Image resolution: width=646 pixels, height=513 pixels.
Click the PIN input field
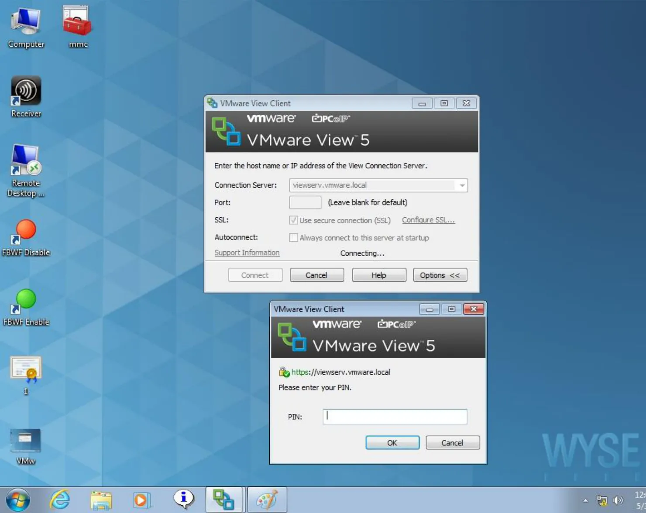tap(395, 417)
